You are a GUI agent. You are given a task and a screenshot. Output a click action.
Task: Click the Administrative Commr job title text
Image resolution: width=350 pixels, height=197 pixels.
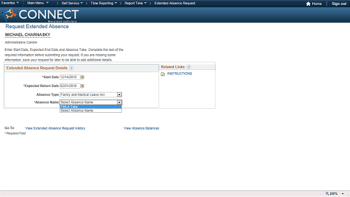[x=21, y=42]
